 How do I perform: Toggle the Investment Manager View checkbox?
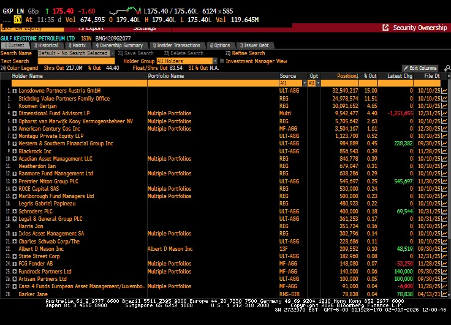pyautogui.click(x=222, y=61)
